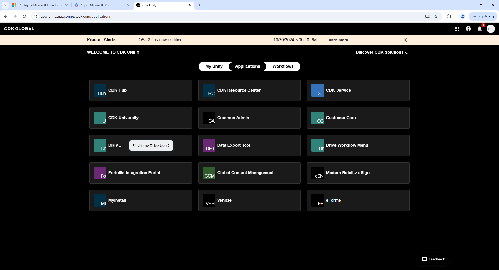This screenshot has height=270, width=499.
Task: Click IOS 18.1 is now certified text
Action: tap(160, 40)
